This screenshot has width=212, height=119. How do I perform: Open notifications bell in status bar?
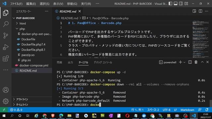pos(207,110)
